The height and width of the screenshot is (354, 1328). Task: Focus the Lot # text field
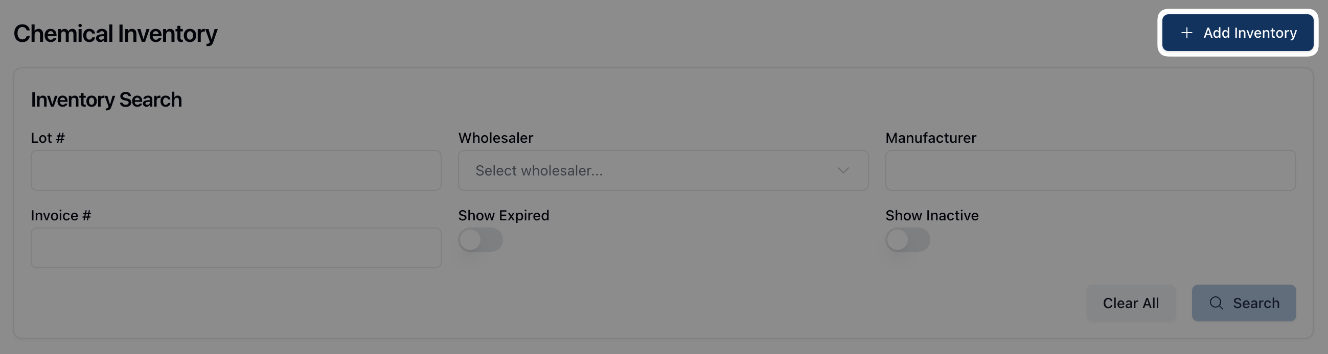(x=236, y=171)
